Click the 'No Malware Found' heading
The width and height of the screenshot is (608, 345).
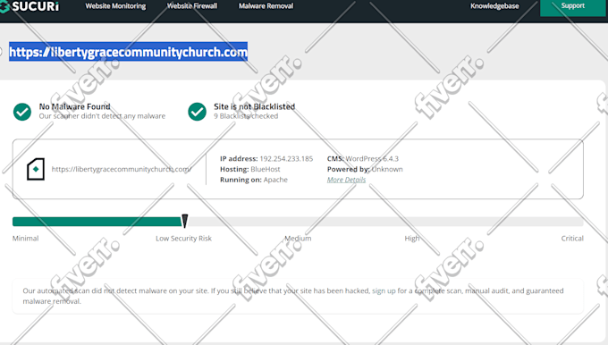74,106
